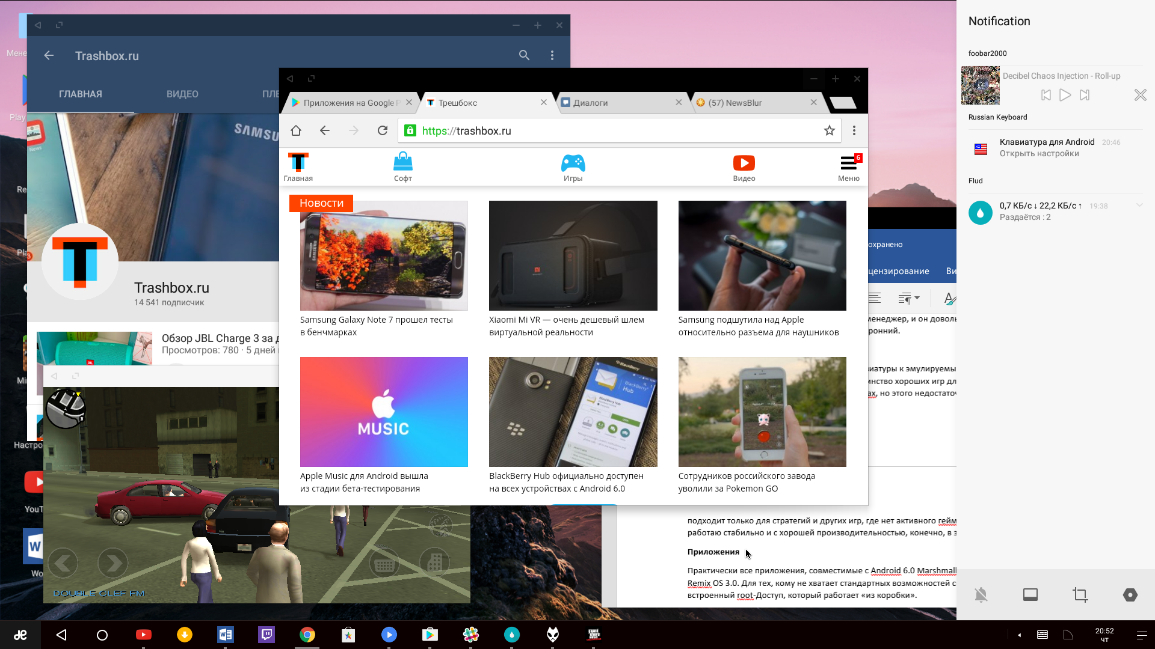Open the Рецензирование ribbon tab in Word
Viewport: 1155px width, 649px height.
click(899, 271)
